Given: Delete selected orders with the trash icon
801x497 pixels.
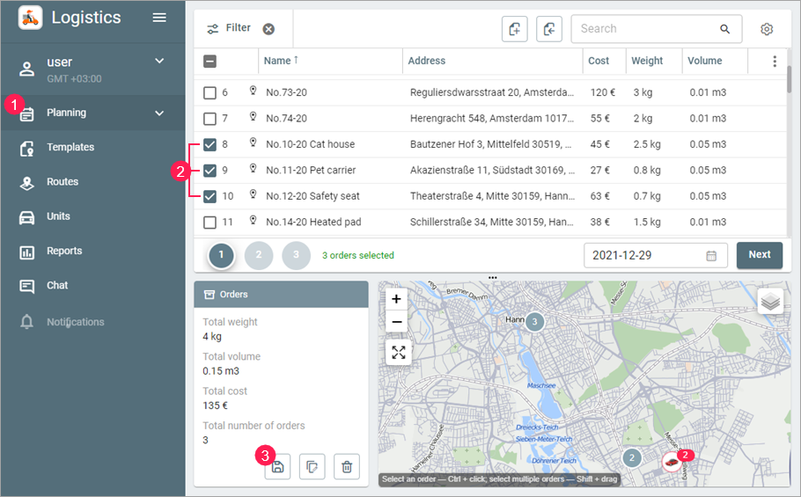Looking at the screenshot, I should tap(347, 467).
